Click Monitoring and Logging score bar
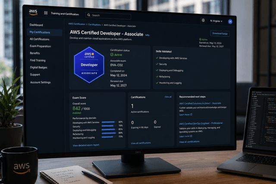276x184 pixels. (x=109, y=137)
